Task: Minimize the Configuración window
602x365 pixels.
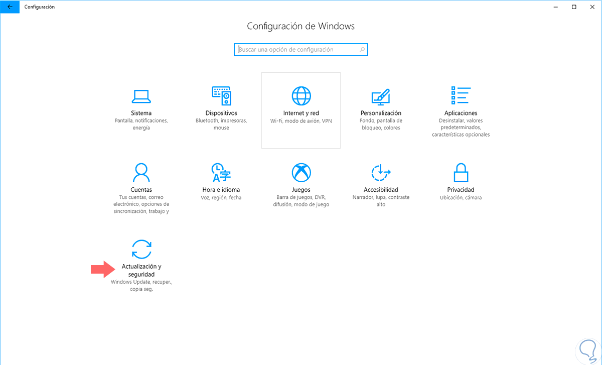Action: [x=556, y=7]
